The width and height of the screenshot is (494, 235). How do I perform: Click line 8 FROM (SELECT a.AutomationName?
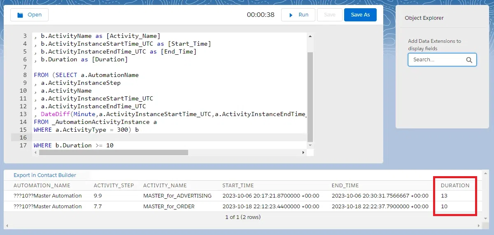click(86, 75)
